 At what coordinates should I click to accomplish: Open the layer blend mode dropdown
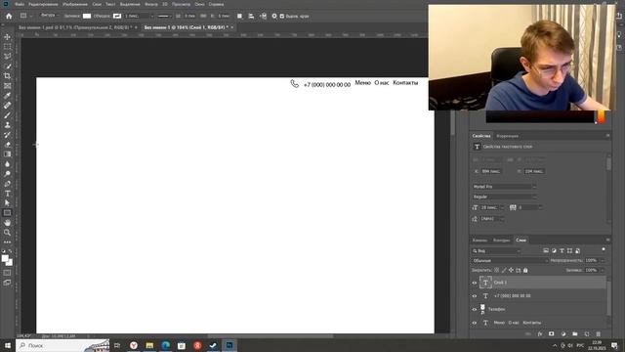[x=510, y=261]
